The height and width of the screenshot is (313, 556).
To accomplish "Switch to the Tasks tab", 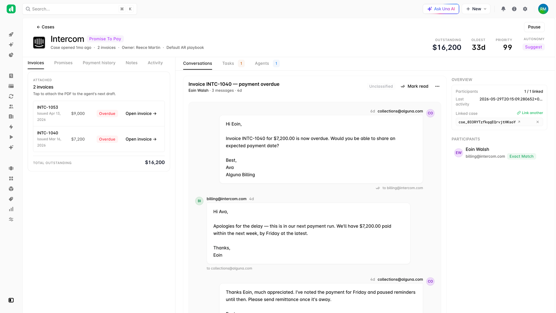I will click(233, 63).
